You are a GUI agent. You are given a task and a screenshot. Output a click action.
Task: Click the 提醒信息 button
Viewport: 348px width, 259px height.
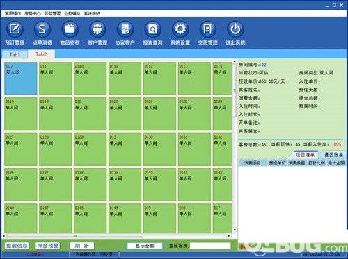[17, 246]
